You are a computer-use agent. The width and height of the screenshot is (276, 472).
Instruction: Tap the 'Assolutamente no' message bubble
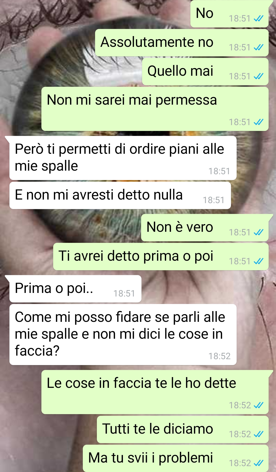(182, 43)
